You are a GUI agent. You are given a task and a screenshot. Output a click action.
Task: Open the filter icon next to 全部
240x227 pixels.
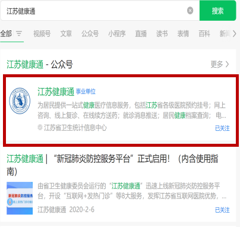coord(19,34)
